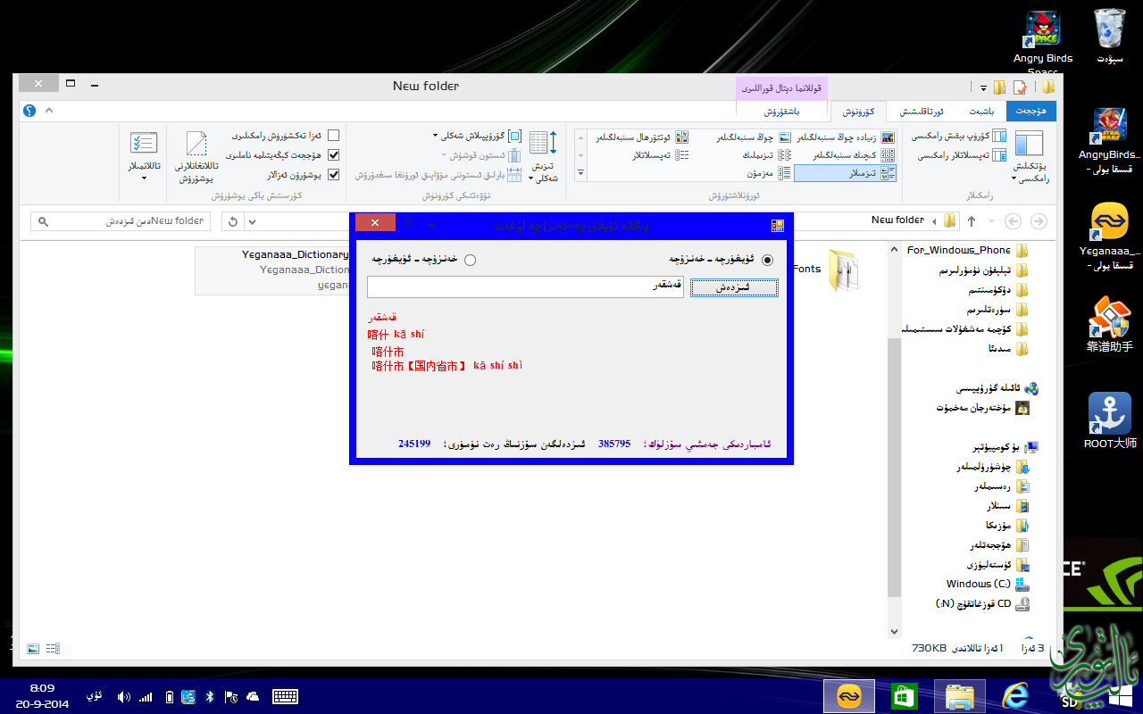Open the quick access toolbar customize arrow
1143x714 pixels.
pyautogui.click(x=983, y=88)
